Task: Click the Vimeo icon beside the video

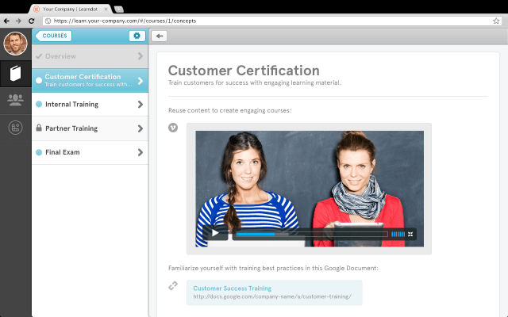Action: pyautogui.click(x=174, y=128)
